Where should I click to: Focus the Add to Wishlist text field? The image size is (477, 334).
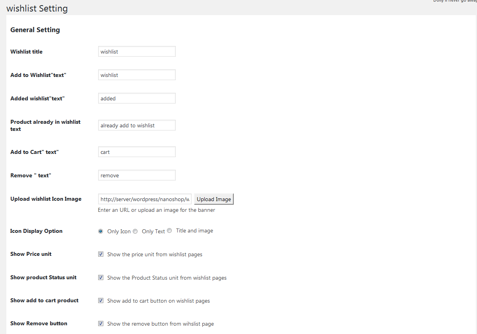pos(137,75)
